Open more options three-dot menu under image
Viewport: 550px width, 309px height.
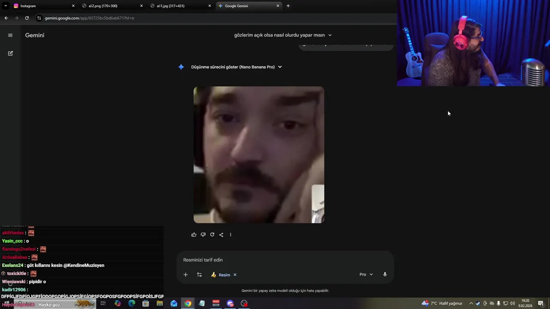(x=230, y=235)
